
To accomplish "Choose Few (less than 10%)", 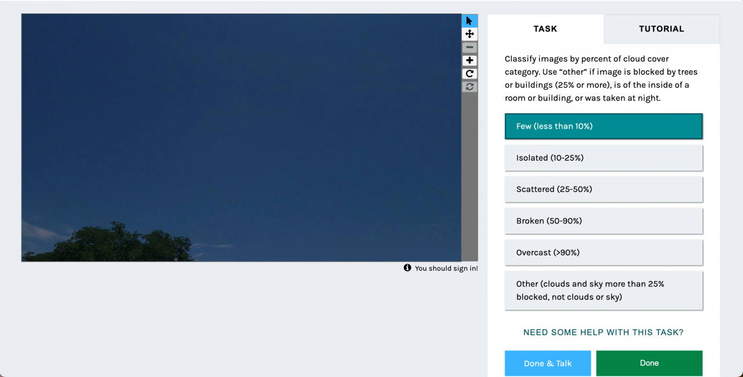I will (604, 126).
